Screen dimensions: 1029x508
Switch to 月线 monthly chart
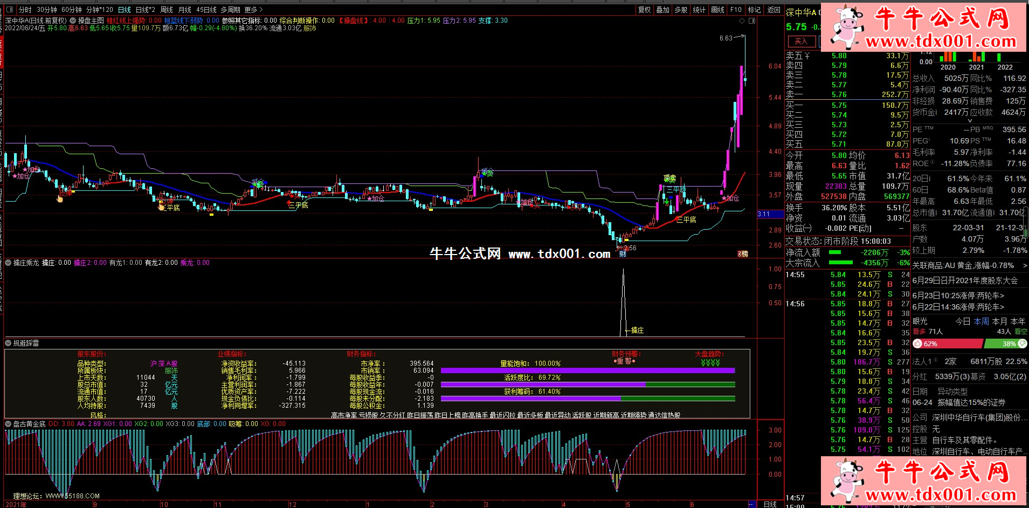tap(185, 10)
